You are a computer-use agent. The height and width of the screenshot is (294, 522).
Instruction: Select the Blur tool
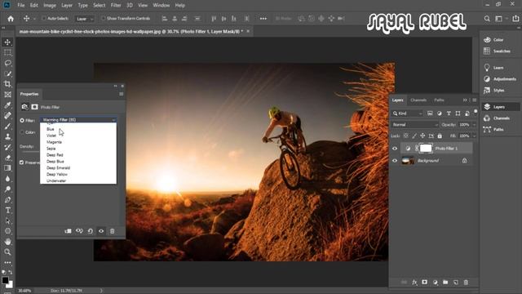point(7,179)
